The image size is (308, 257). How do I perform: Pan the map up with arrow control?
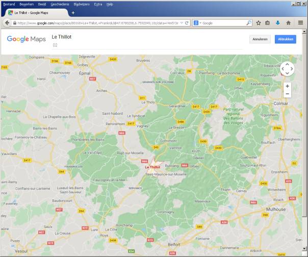[x=287, y=64]
